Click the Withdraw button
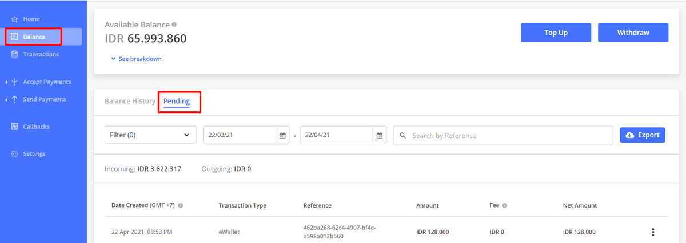The height and width of the screenshot is (243, 686). pyautogui.click(x=633, y=33)
